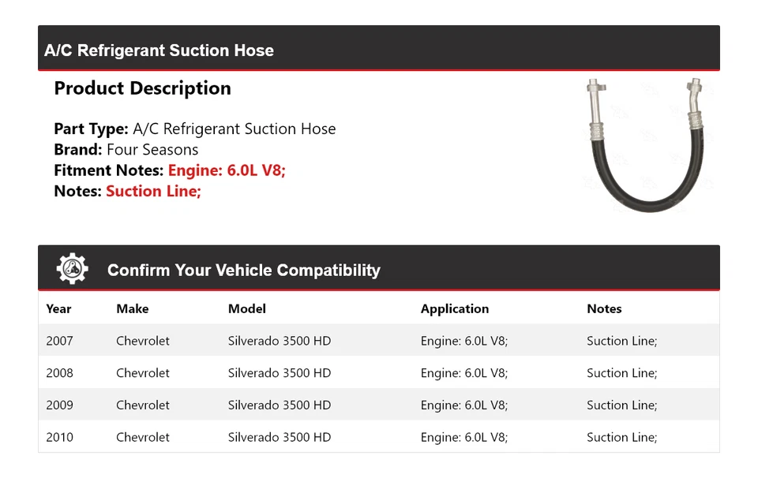Viewport: 758px width, 478px height.
Task: Click Chevrolet in the 2009 row
Action: [142, 405]
